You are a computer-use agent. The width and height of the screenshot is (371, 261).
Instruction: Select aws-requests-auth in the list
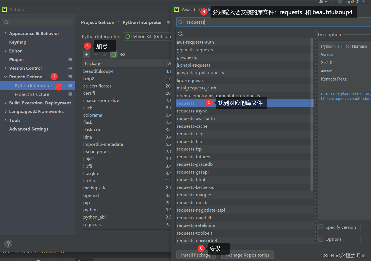pos(245,42)
